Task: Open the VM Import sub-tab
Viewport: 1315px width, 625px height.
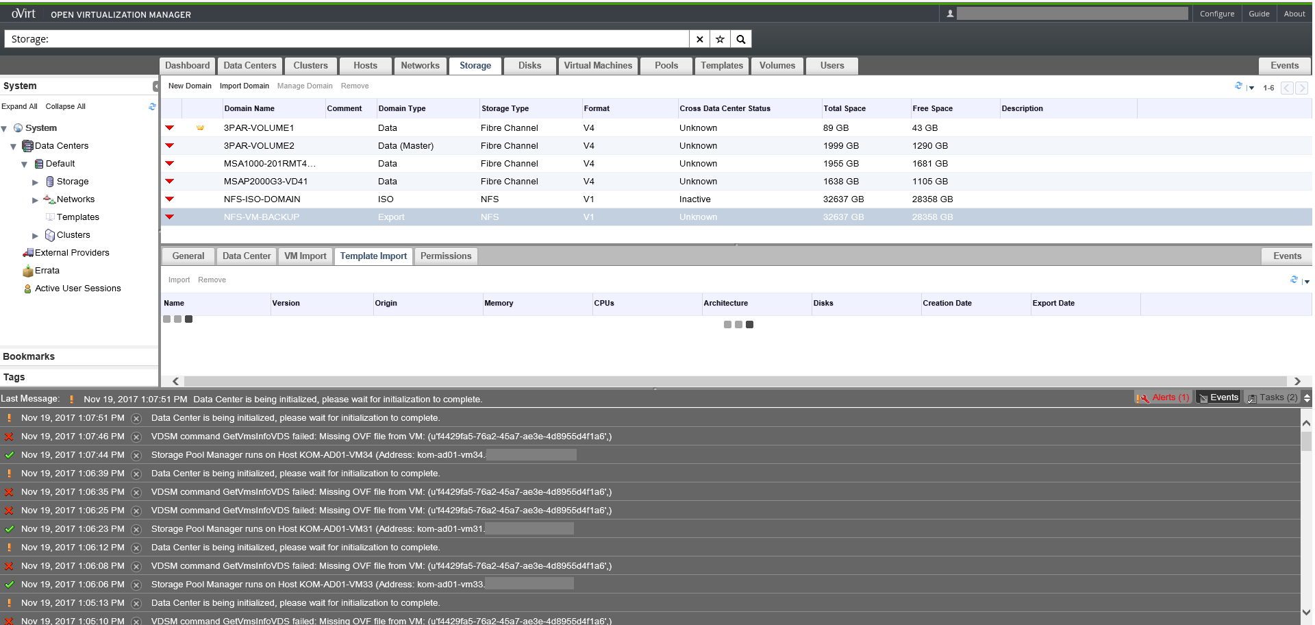Action: 305,256
